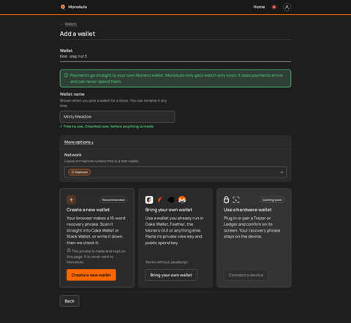Click the Back button
Viewport: 351px width, 323px height.
69,301
